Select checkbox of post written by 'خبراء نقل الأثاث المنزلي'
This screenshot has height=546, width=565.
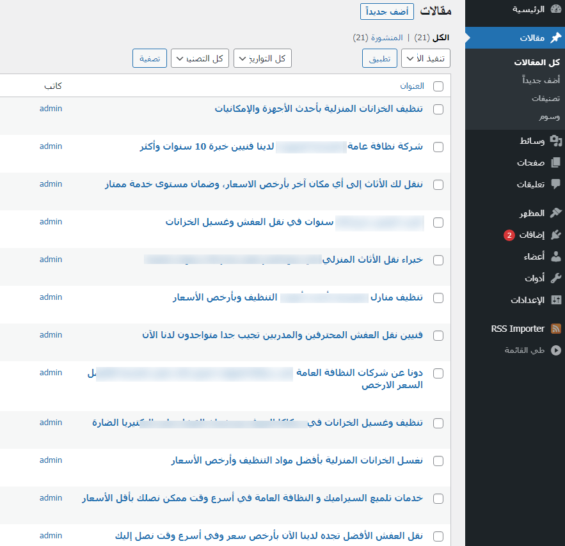coord(438,260)
